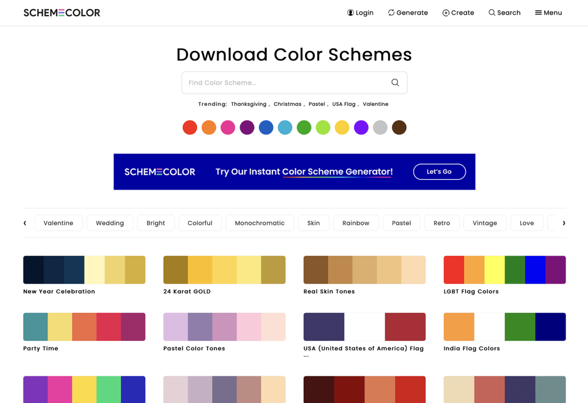This screenshot has height=403, width=588.
Task: Open the USA Flag trending link
Action: 344,104
